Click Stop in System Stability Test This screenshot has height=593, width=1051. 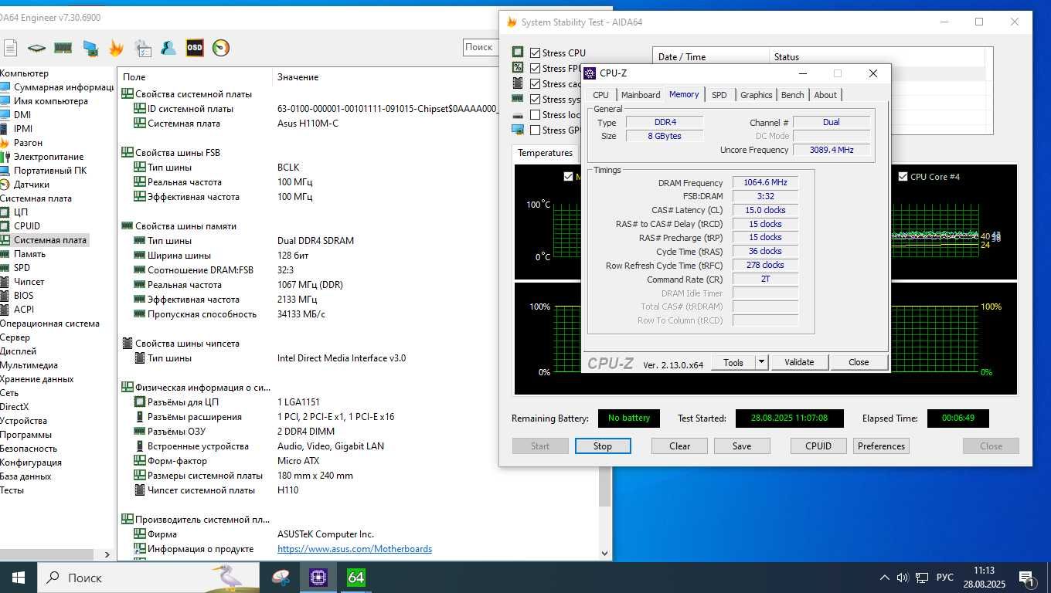[603, 446]
